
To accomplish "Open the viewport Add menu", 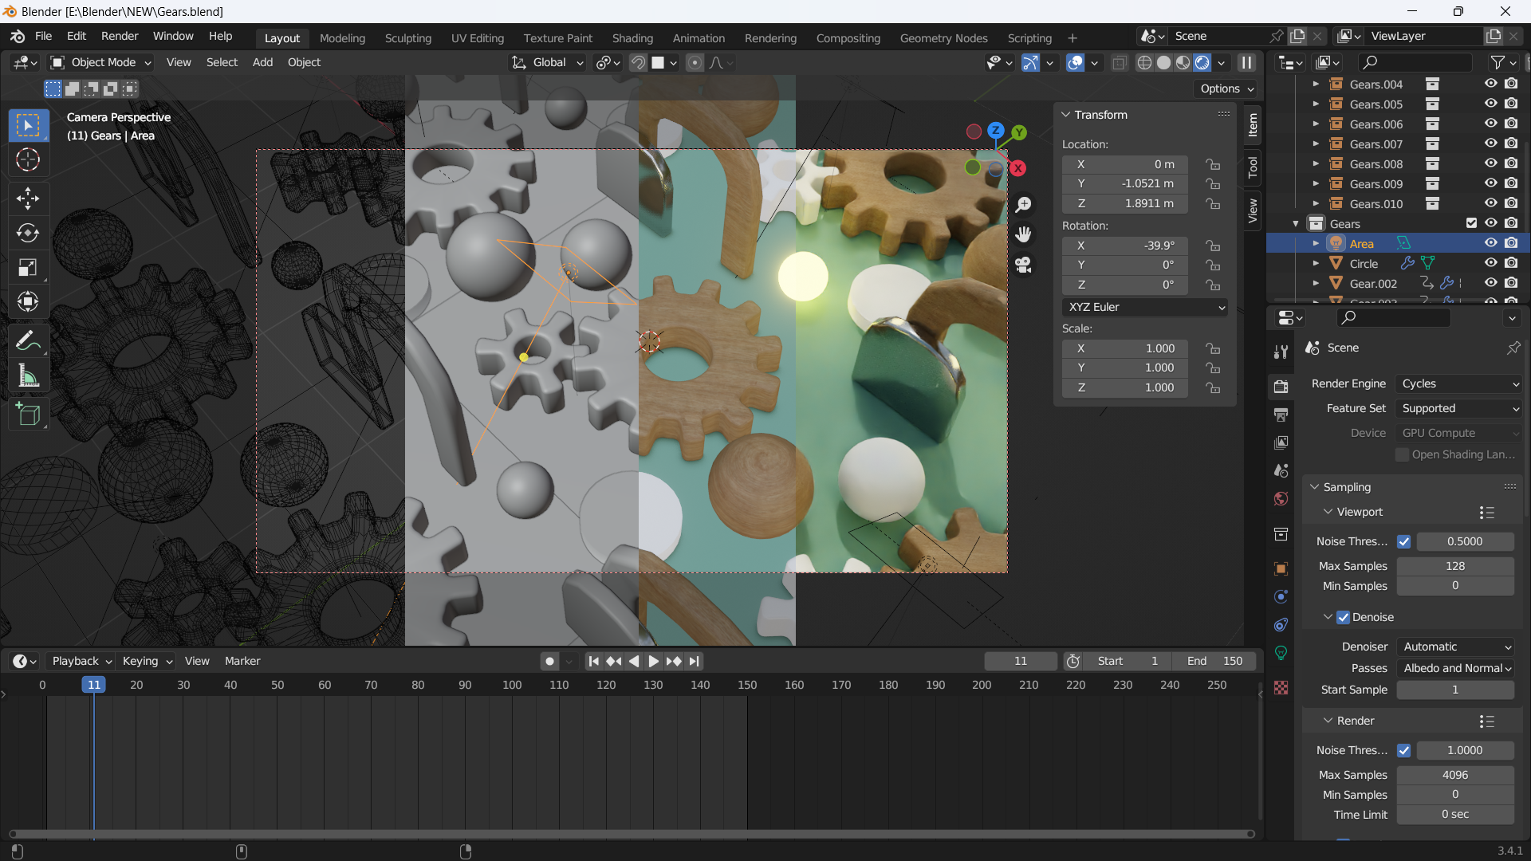I will coord(262,62).
